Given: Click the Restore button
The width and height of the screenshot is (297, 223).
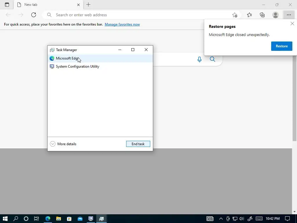Looking at the screenshot, I should click(282, 46).
